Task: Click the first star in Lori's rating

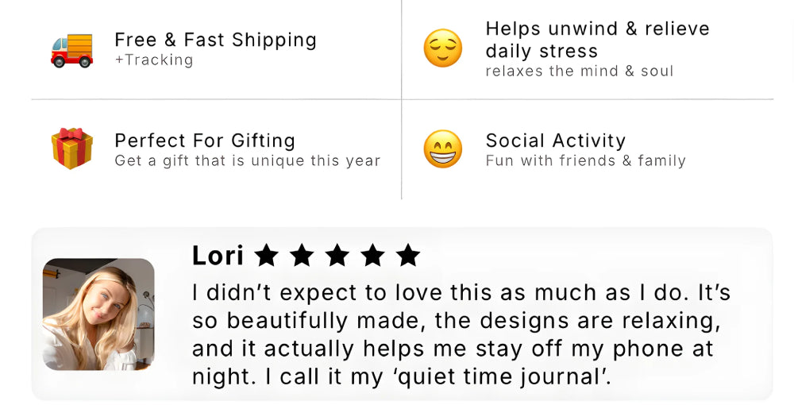Action: tap(267, 255)
